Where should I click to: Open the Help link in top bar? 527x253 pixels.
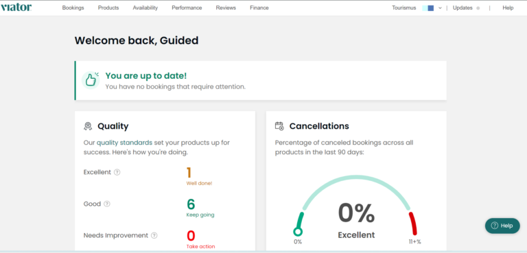tap(508, 8)
